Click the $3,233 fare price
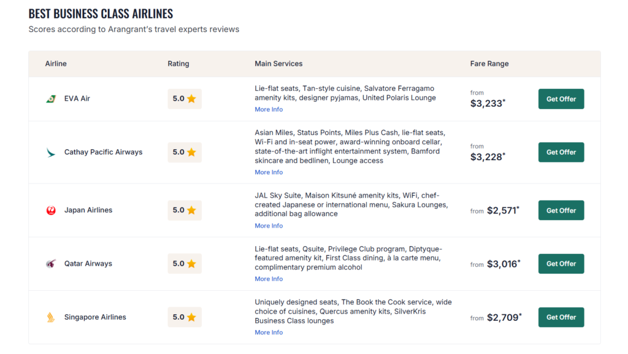This screenshot has width=628, height=354. tap(488, 103)
